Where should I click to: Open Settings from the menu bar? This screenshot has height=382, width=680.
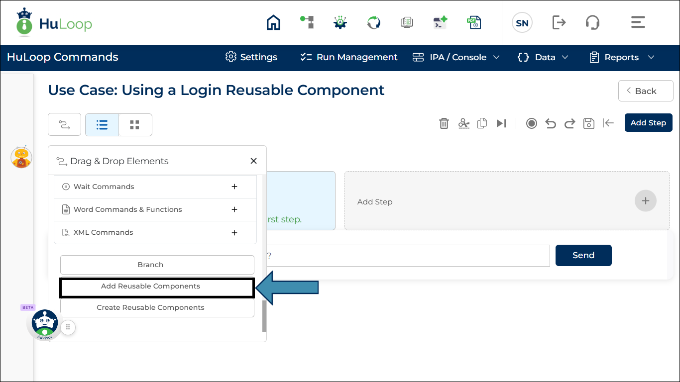click(251, 57)
